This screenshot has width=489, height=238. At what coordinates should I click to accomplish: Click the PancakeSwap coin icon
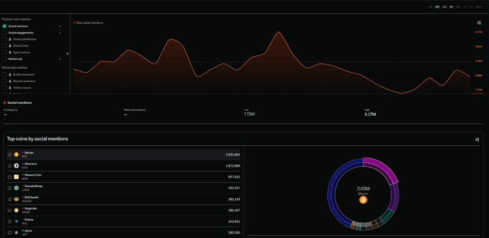coord(17,188)
